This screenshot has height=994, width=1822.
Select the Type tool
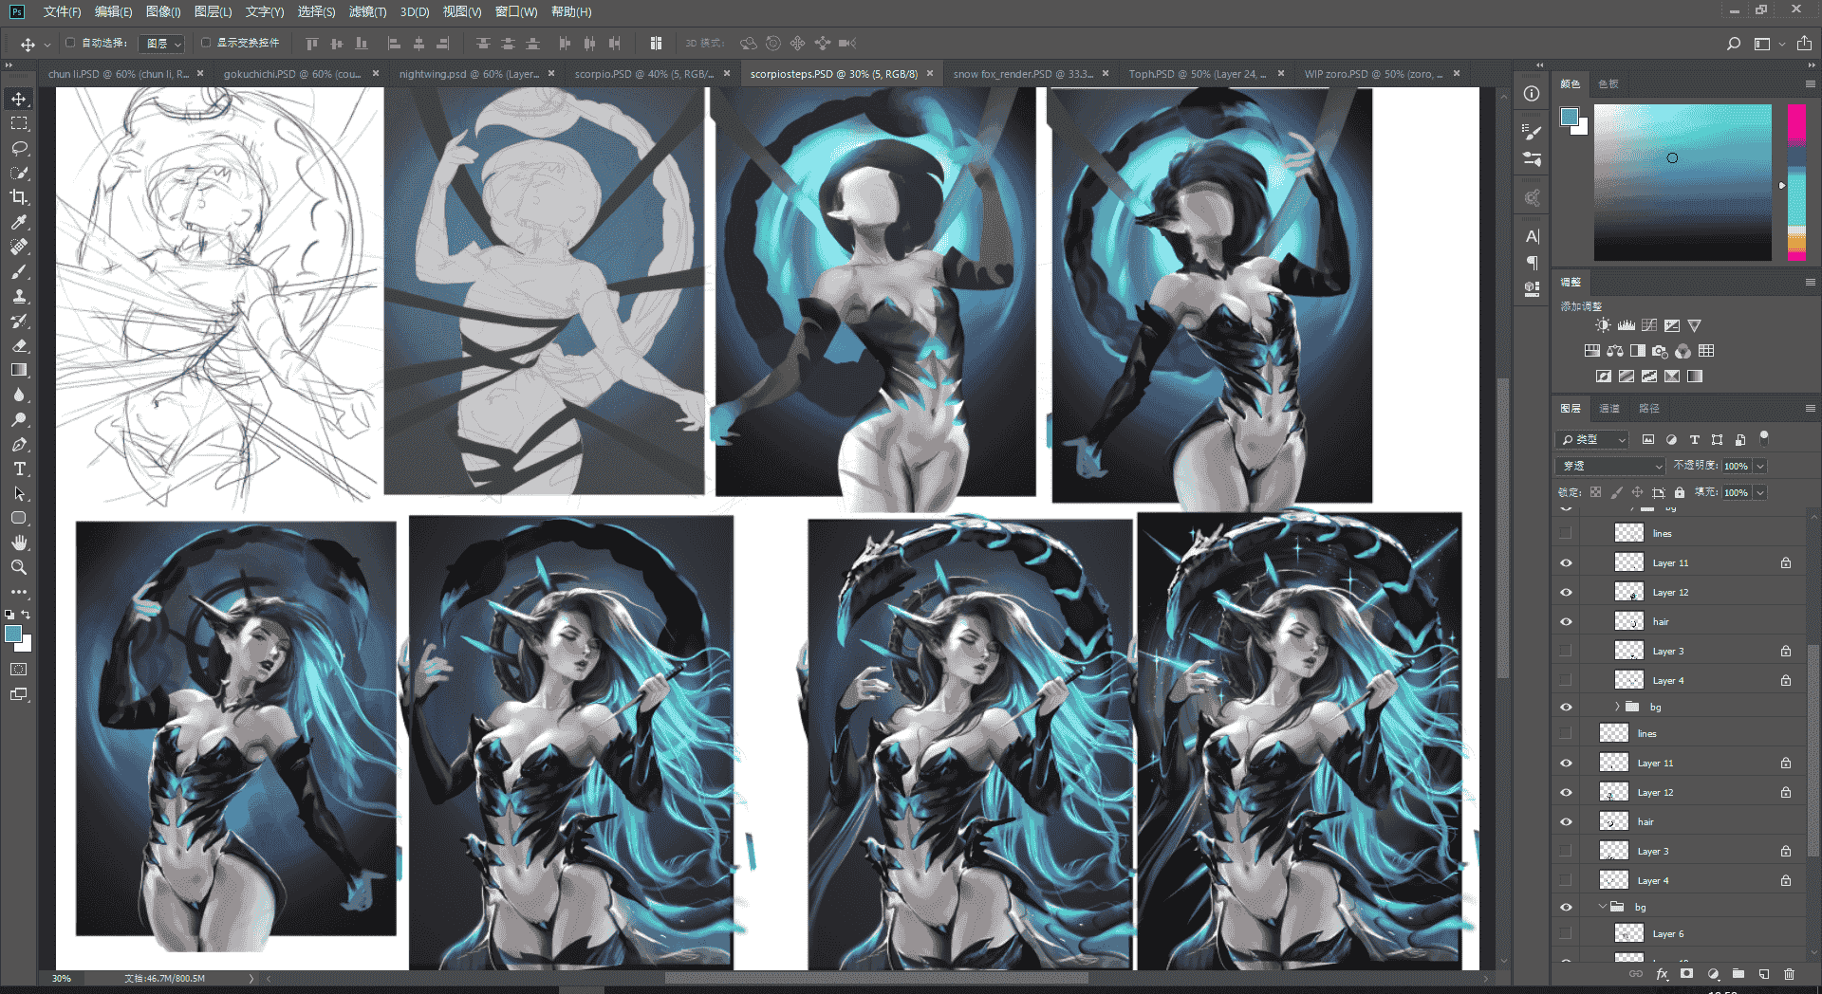[19, 469]
